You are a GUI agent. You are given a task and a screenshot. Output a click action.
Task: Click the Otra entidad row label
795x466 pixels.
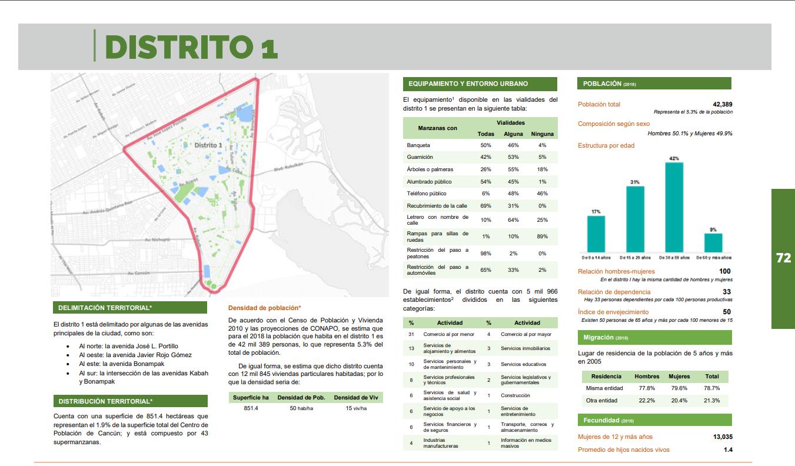(602, 401)
